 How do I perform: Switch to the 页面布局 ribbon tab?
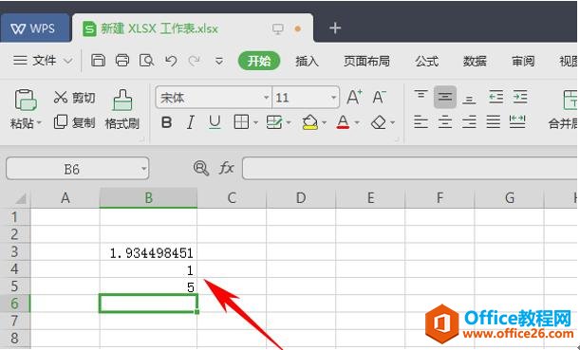point(366,61)
